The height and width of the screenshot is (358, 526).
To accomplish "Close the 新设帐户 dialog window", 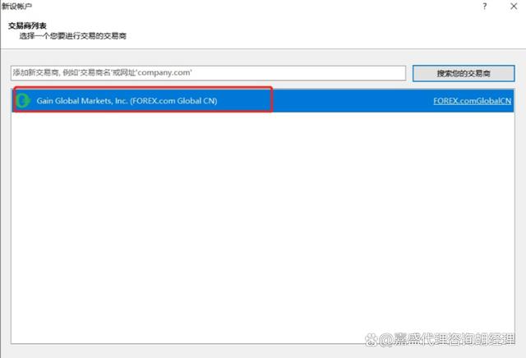I will [514, 6].
